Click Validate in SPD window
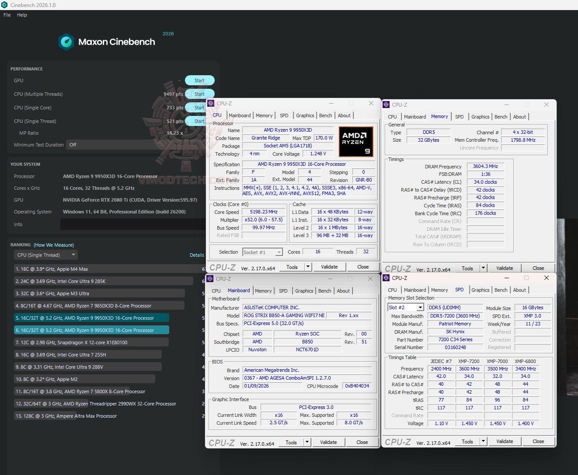This screenshot has height=475, width=578. click(505, 442)
